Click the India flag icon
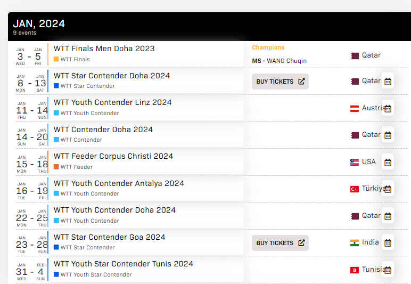Screen dimensions: 411x284 point(355,243)
